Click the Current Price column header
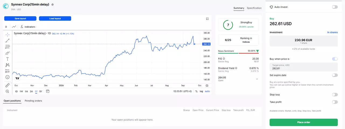 (212, 110)
